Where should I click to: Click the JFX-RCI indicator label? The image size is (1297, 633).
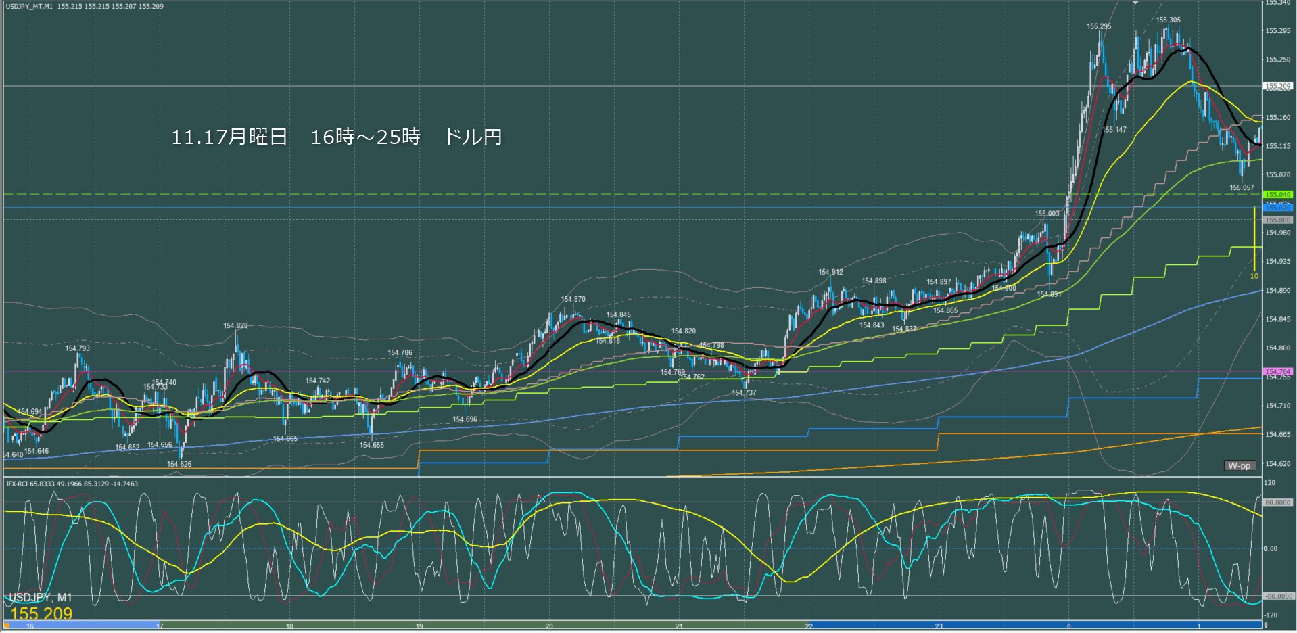[19, 484]
